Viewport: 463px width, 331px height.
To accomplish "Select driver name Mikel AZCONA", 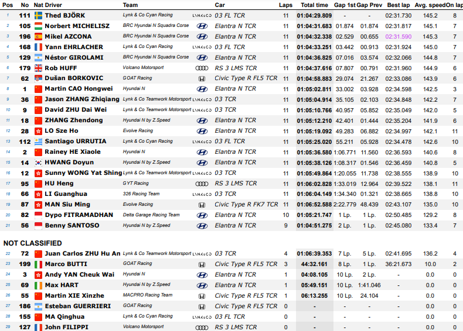I will (68, 36).
